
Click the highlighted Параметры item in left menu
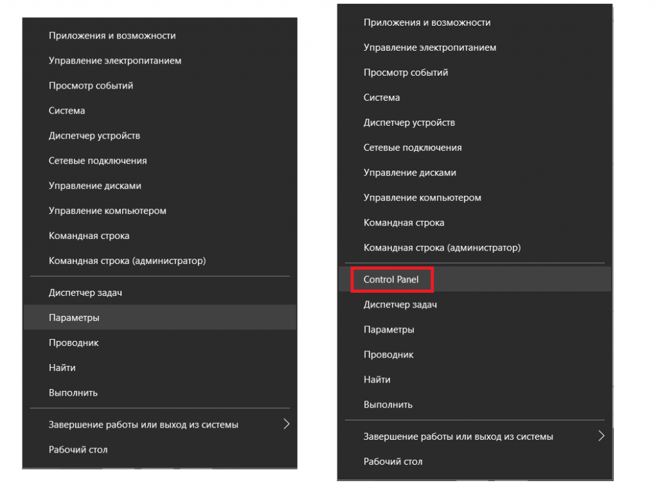tap(74, 318)
